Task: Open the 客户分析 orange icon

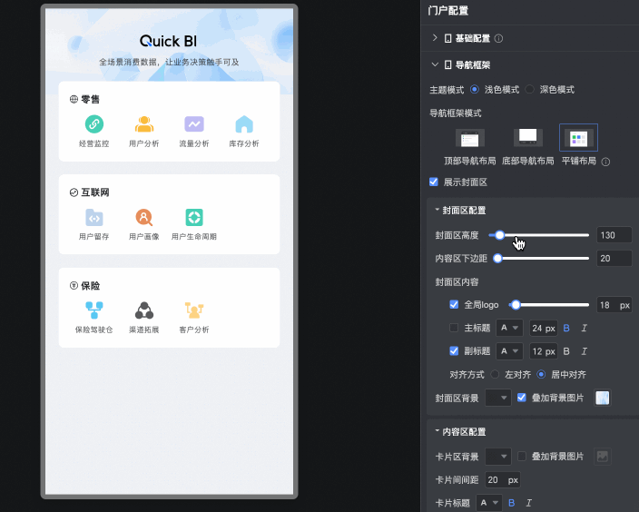Action: click(x=194, y=310)
